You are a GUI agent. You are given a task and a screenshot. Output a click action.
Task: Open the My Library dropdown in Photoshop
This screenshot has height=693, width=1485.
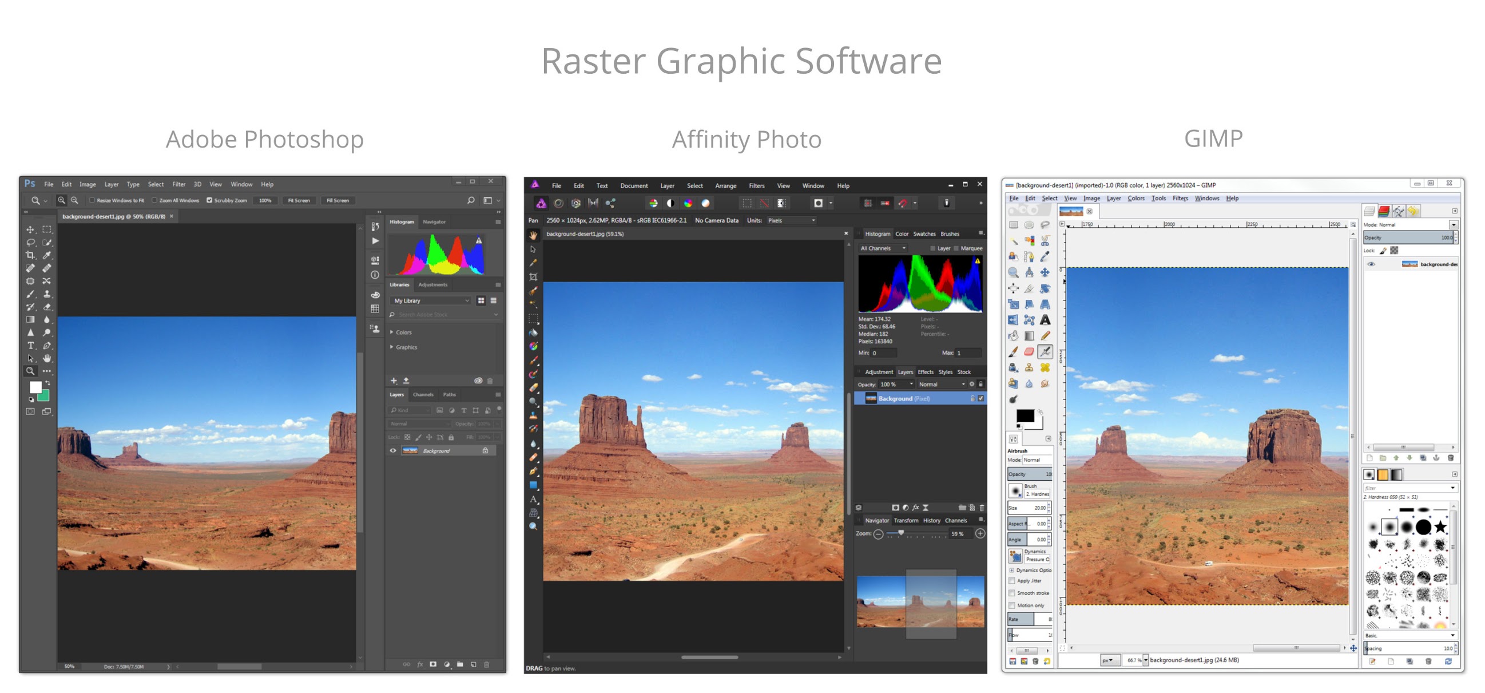click(x=431, y=301)
